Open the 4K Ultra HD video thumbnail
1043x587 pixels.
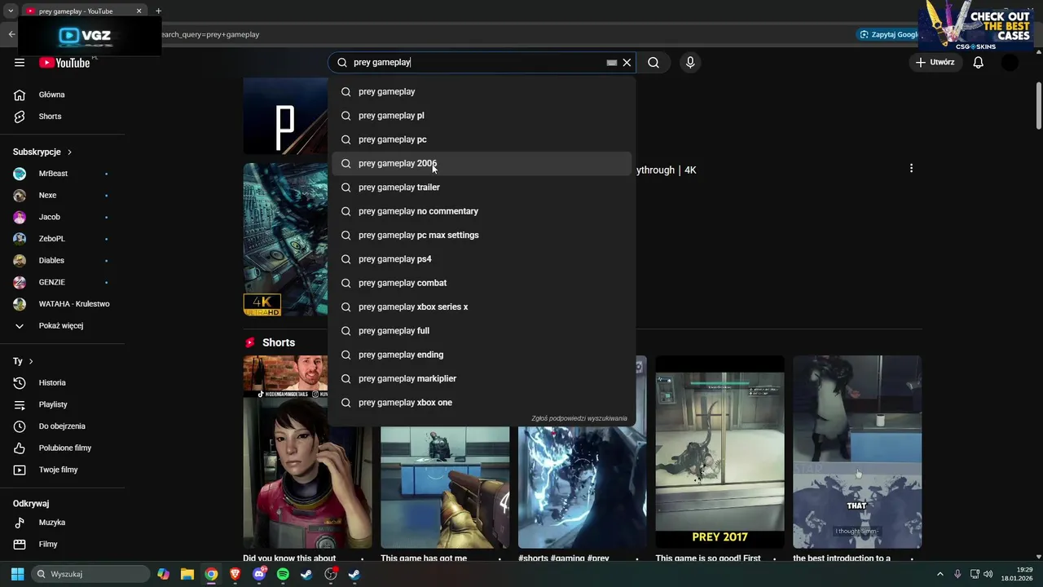click(x=285, y=240)
